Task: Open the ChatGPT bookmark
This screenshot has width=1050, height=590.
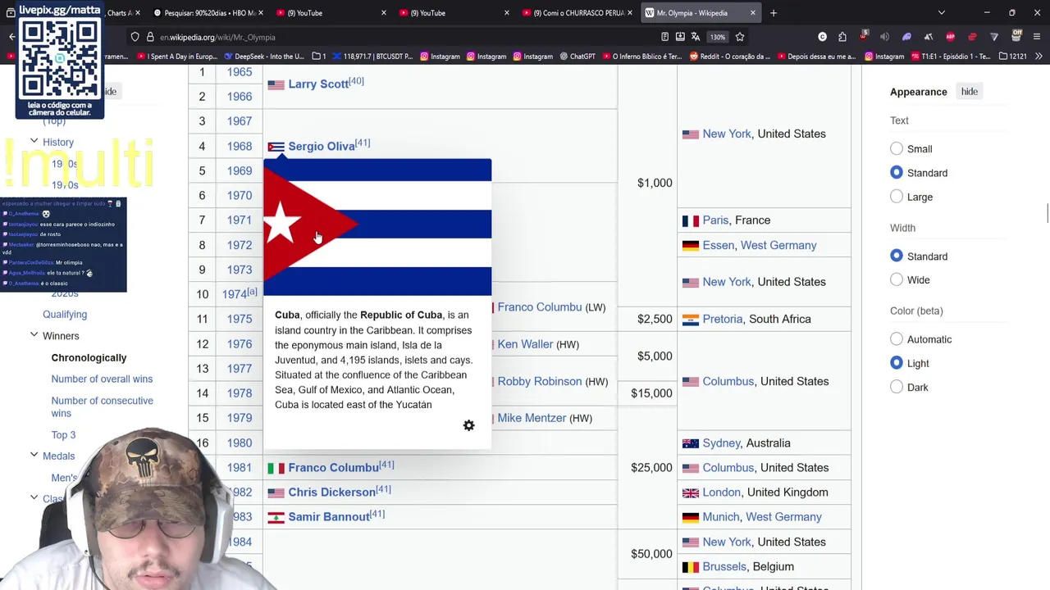Action: pos(577,57)
